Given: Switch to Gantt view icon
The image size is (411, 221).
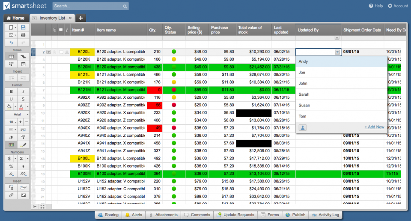Looking at the screenshot, I should click(x=23, y=56).
